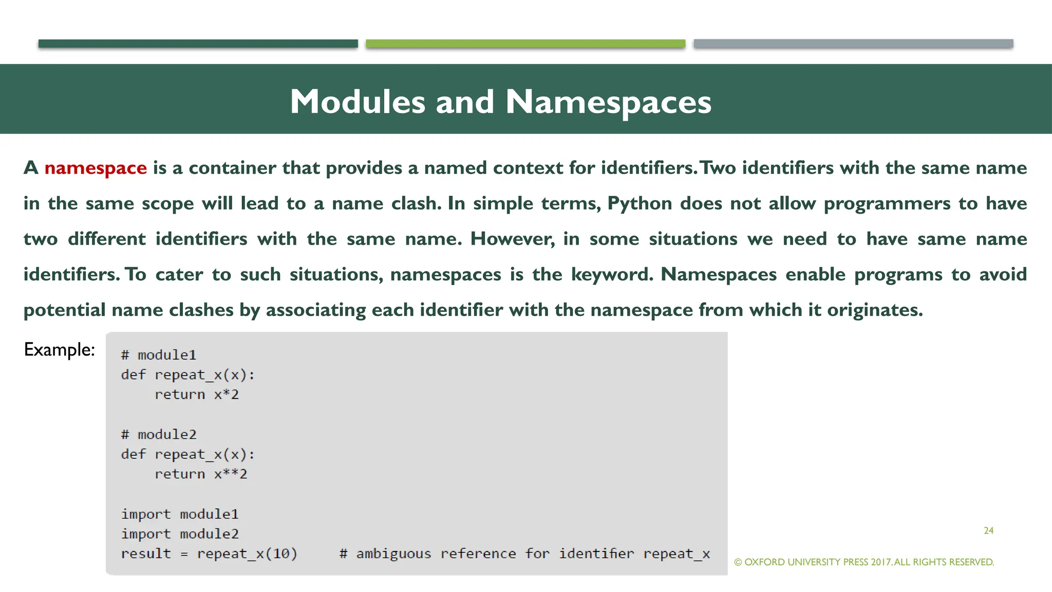This screenshot has width=1052, height=592.
Task: Click the word 'Python' in the paragraph
Action: pyautogui.click(x=640, y=203)
